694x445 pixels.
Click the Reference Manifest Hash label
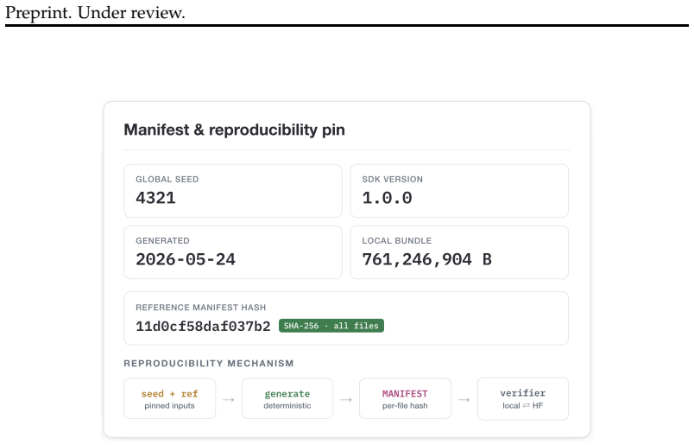coord(200,307)
